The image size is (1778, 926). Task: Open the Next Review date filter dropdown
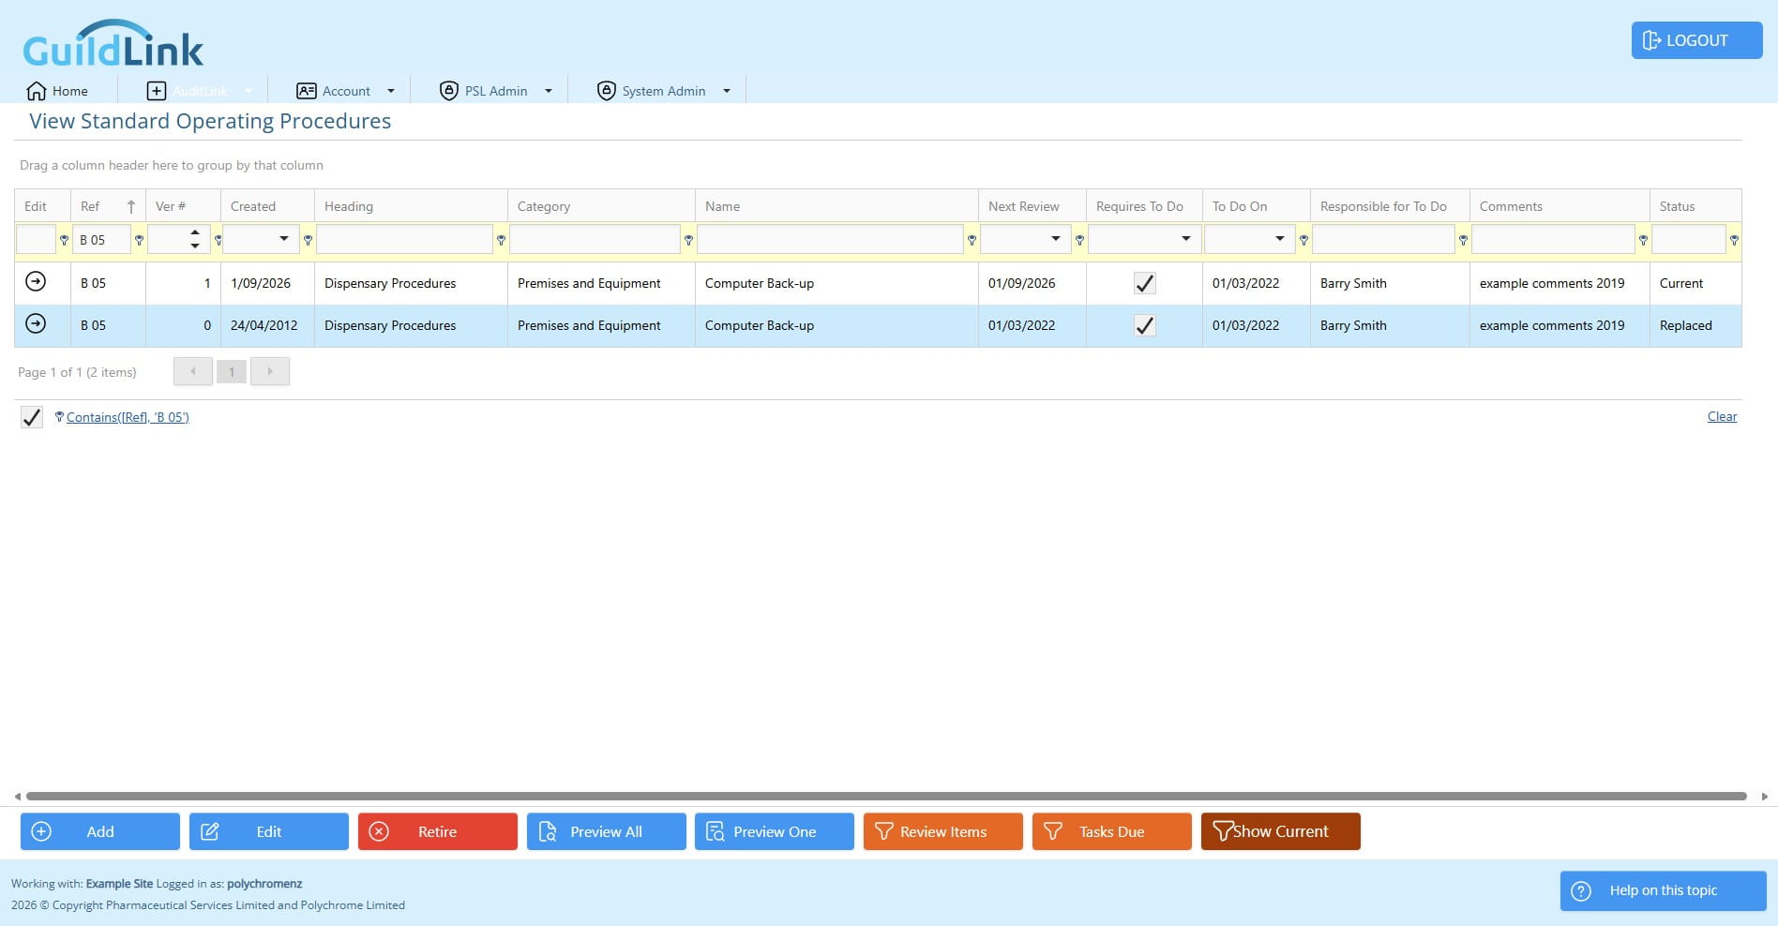point(1056,239)
